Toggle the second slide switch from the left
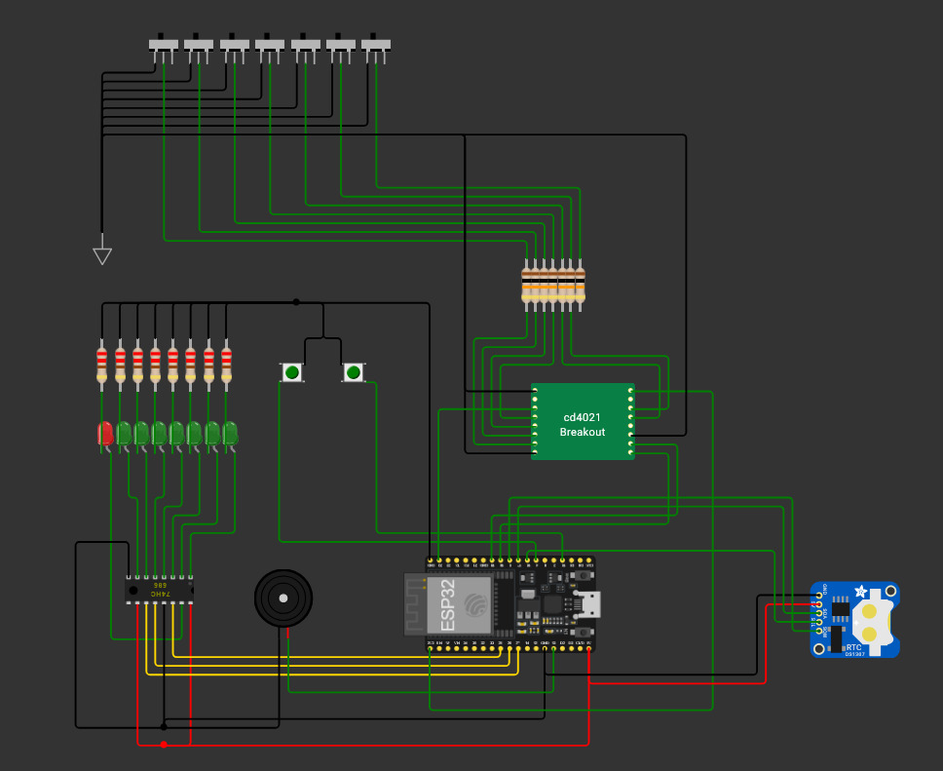This screenshot has height=771, width=943. [x=199, y=48]
